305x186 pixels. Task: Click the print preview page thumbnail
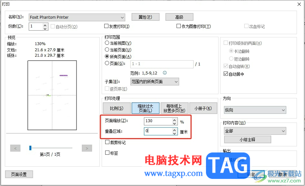coord(52,95)
